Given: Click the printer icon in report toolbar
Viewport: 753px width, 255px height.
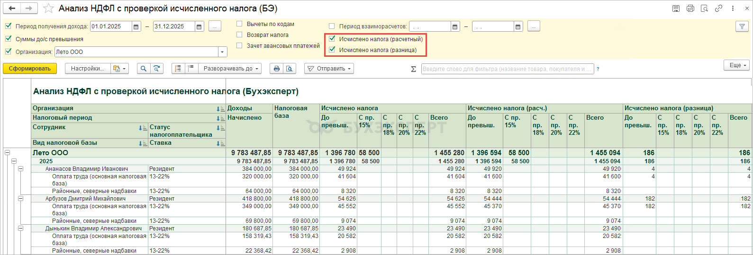Looking at the screenshot, I should pos(277,69).
